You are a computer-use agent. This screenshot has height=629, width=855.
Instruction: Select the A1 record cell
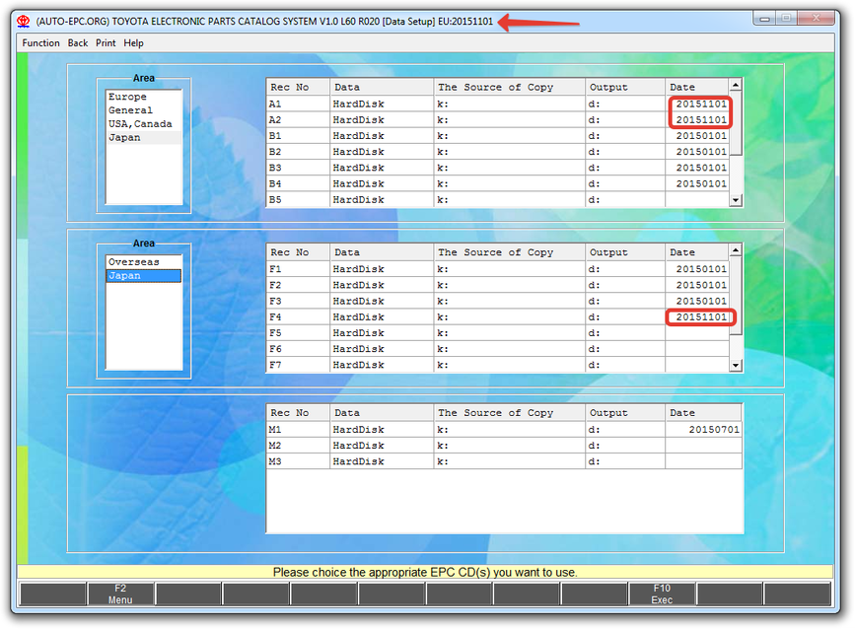[298, 104]
